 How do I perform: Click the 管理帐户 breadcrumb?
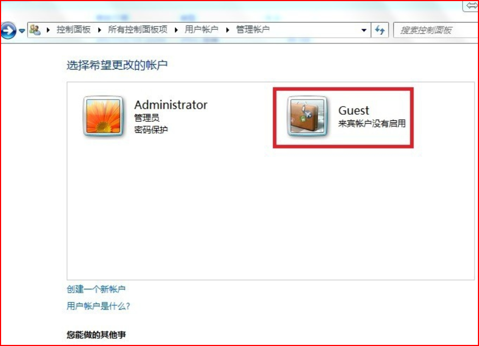click(253, 29)
